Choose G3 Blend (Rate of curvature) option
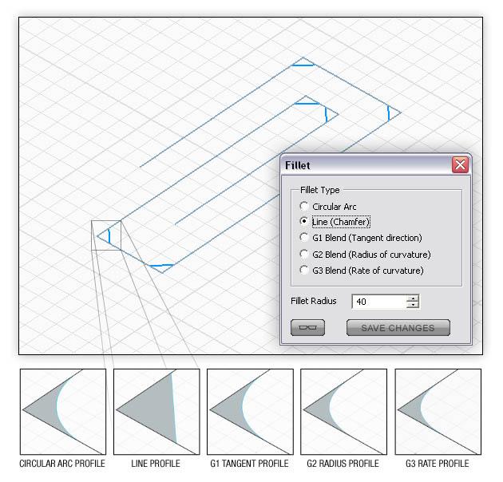This screenshot has width=503, height=482. tap(303, 271)
